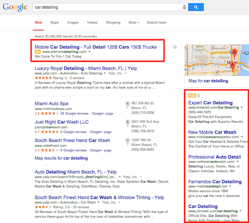
Task: Open Auto Detailing Miami Beach Yelp result
Action: [76, 172]
